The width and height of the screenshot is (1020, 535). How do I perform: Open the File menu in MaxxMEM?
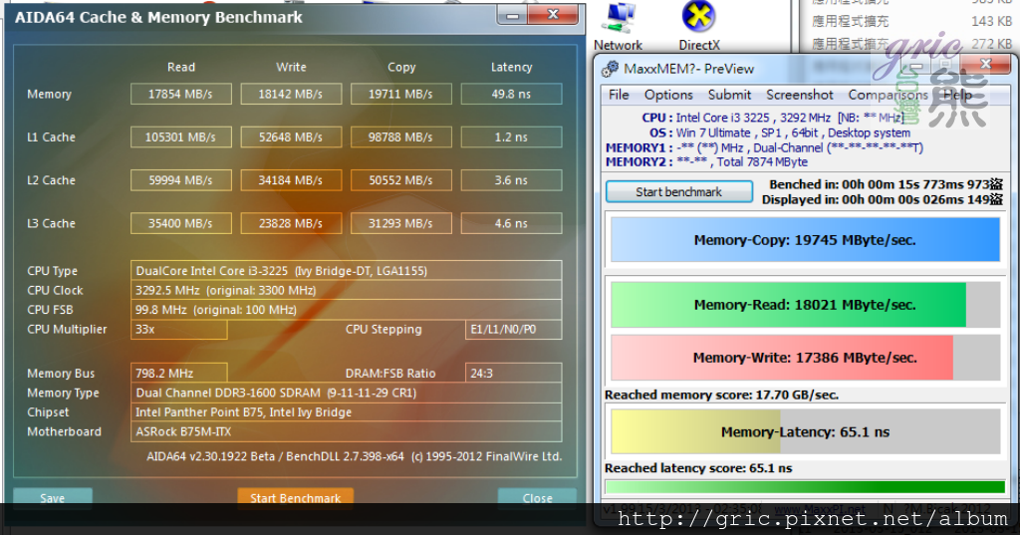[619, 95]
